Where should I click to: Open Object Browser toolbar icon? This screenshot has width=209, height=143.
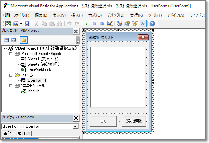(135, 24)
